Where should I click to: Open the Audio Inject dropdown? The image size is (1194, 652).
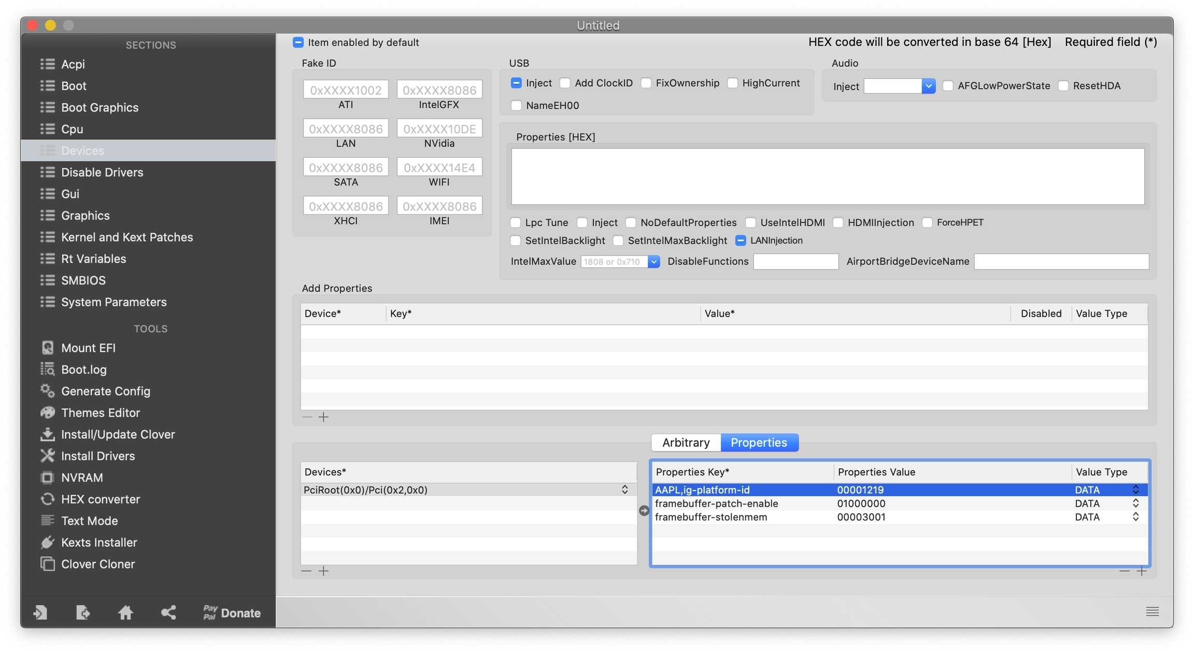pyautogui.click(x=928, y=86)
